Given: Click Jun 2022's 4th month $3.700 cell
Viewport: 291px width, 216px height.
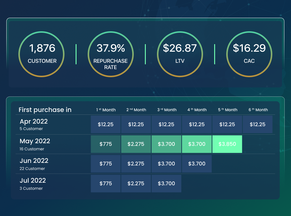Looking at the screenshot, I should pos(197,164).
